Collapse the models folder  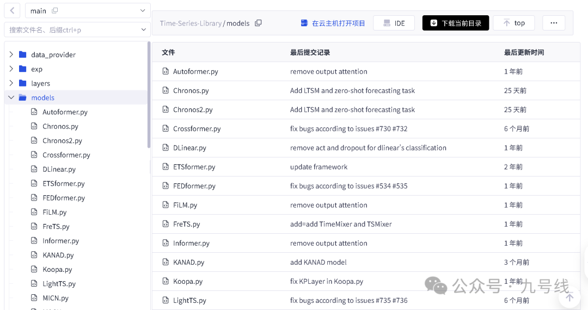tap(11, 97)
